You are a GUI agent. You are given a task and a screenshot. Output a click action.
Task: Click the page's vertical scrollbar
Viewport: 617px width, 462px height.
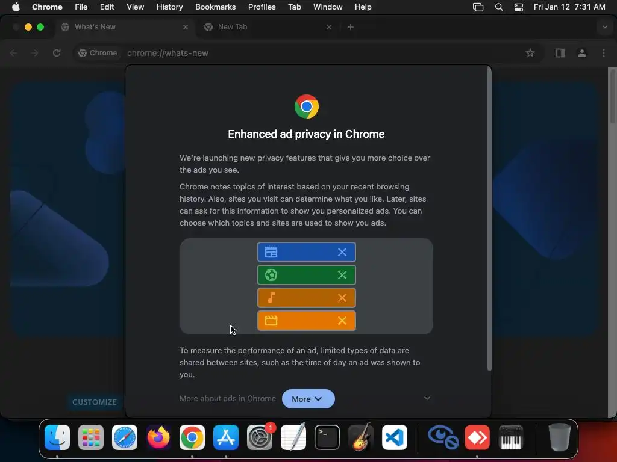click(613, 96)
